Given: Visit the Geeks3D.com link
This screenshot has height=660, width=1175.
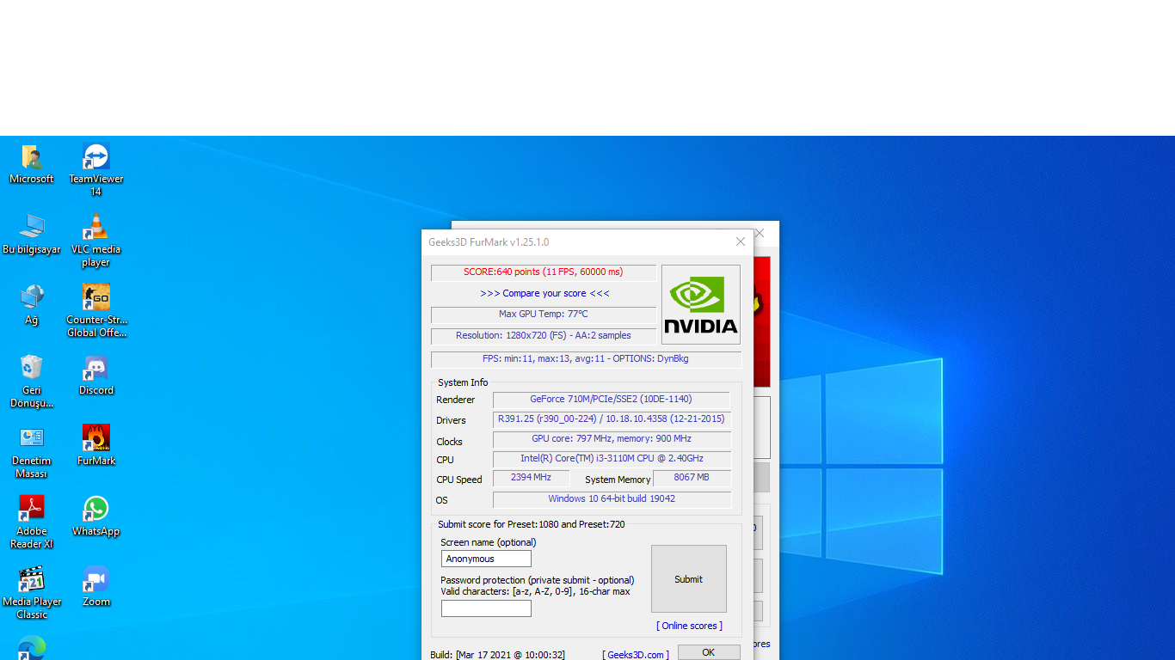Looking at the screenshot, I should tap(636, 655).
